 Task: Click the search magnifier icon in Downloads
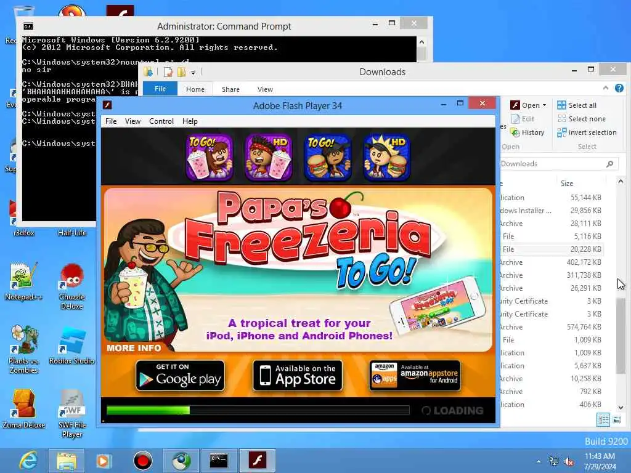(609, 164)
